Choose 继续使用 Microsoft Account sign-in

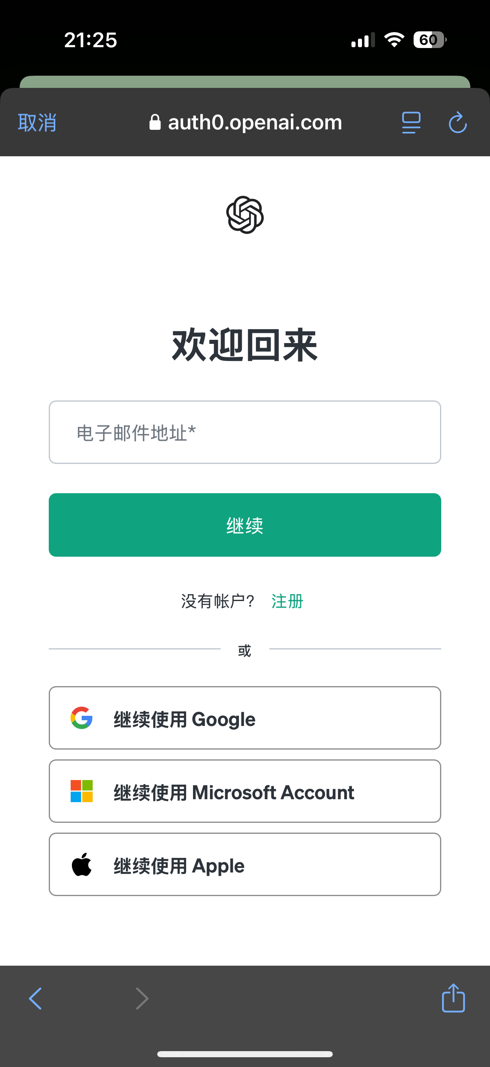245,791
